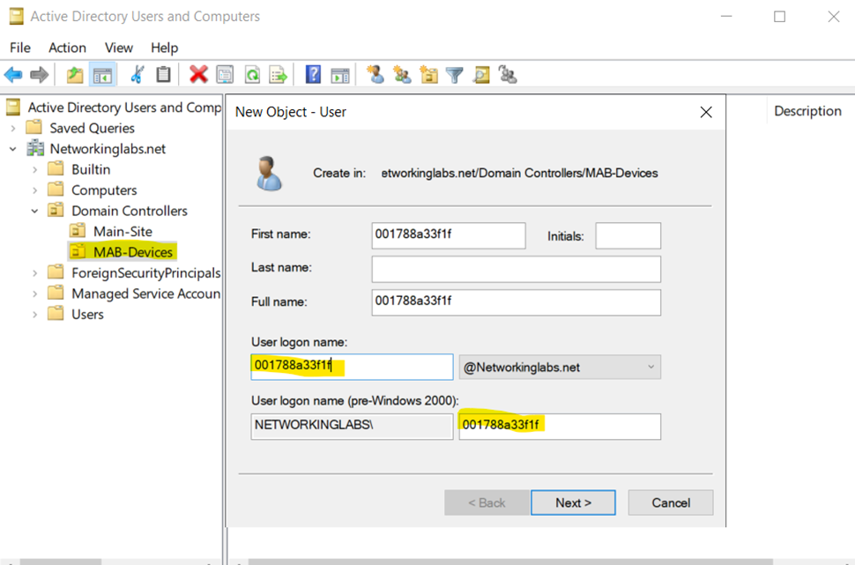Click the Filter funnel icon
Viewport: 855px width, 565px height.
(454, 75)
